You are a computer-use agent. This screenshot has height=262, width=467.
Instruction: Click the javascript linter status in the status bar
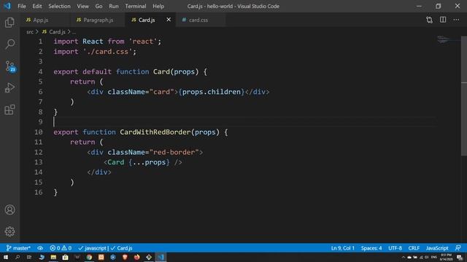(x=93, y=248)
